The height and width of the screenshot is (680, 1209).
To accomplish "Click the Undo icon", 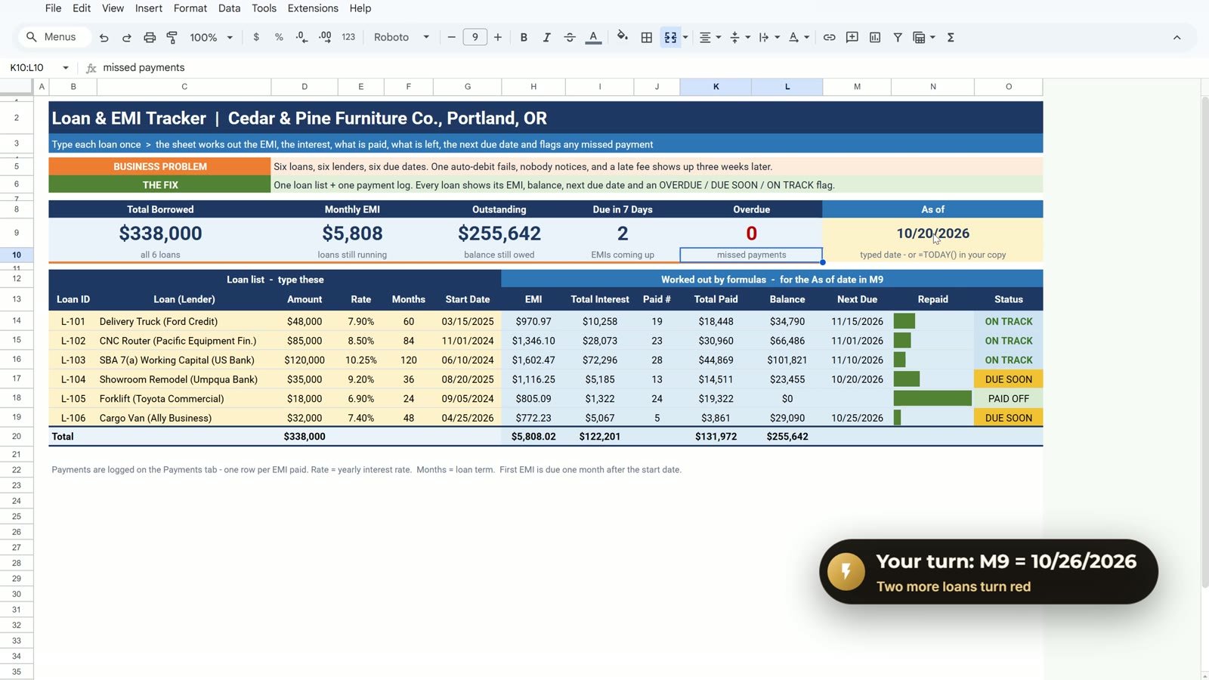I will point(104,37).
